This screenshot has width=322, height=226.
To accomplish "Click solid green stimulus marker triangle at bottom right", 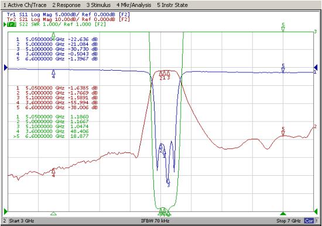I will click(x=283, y=214).
